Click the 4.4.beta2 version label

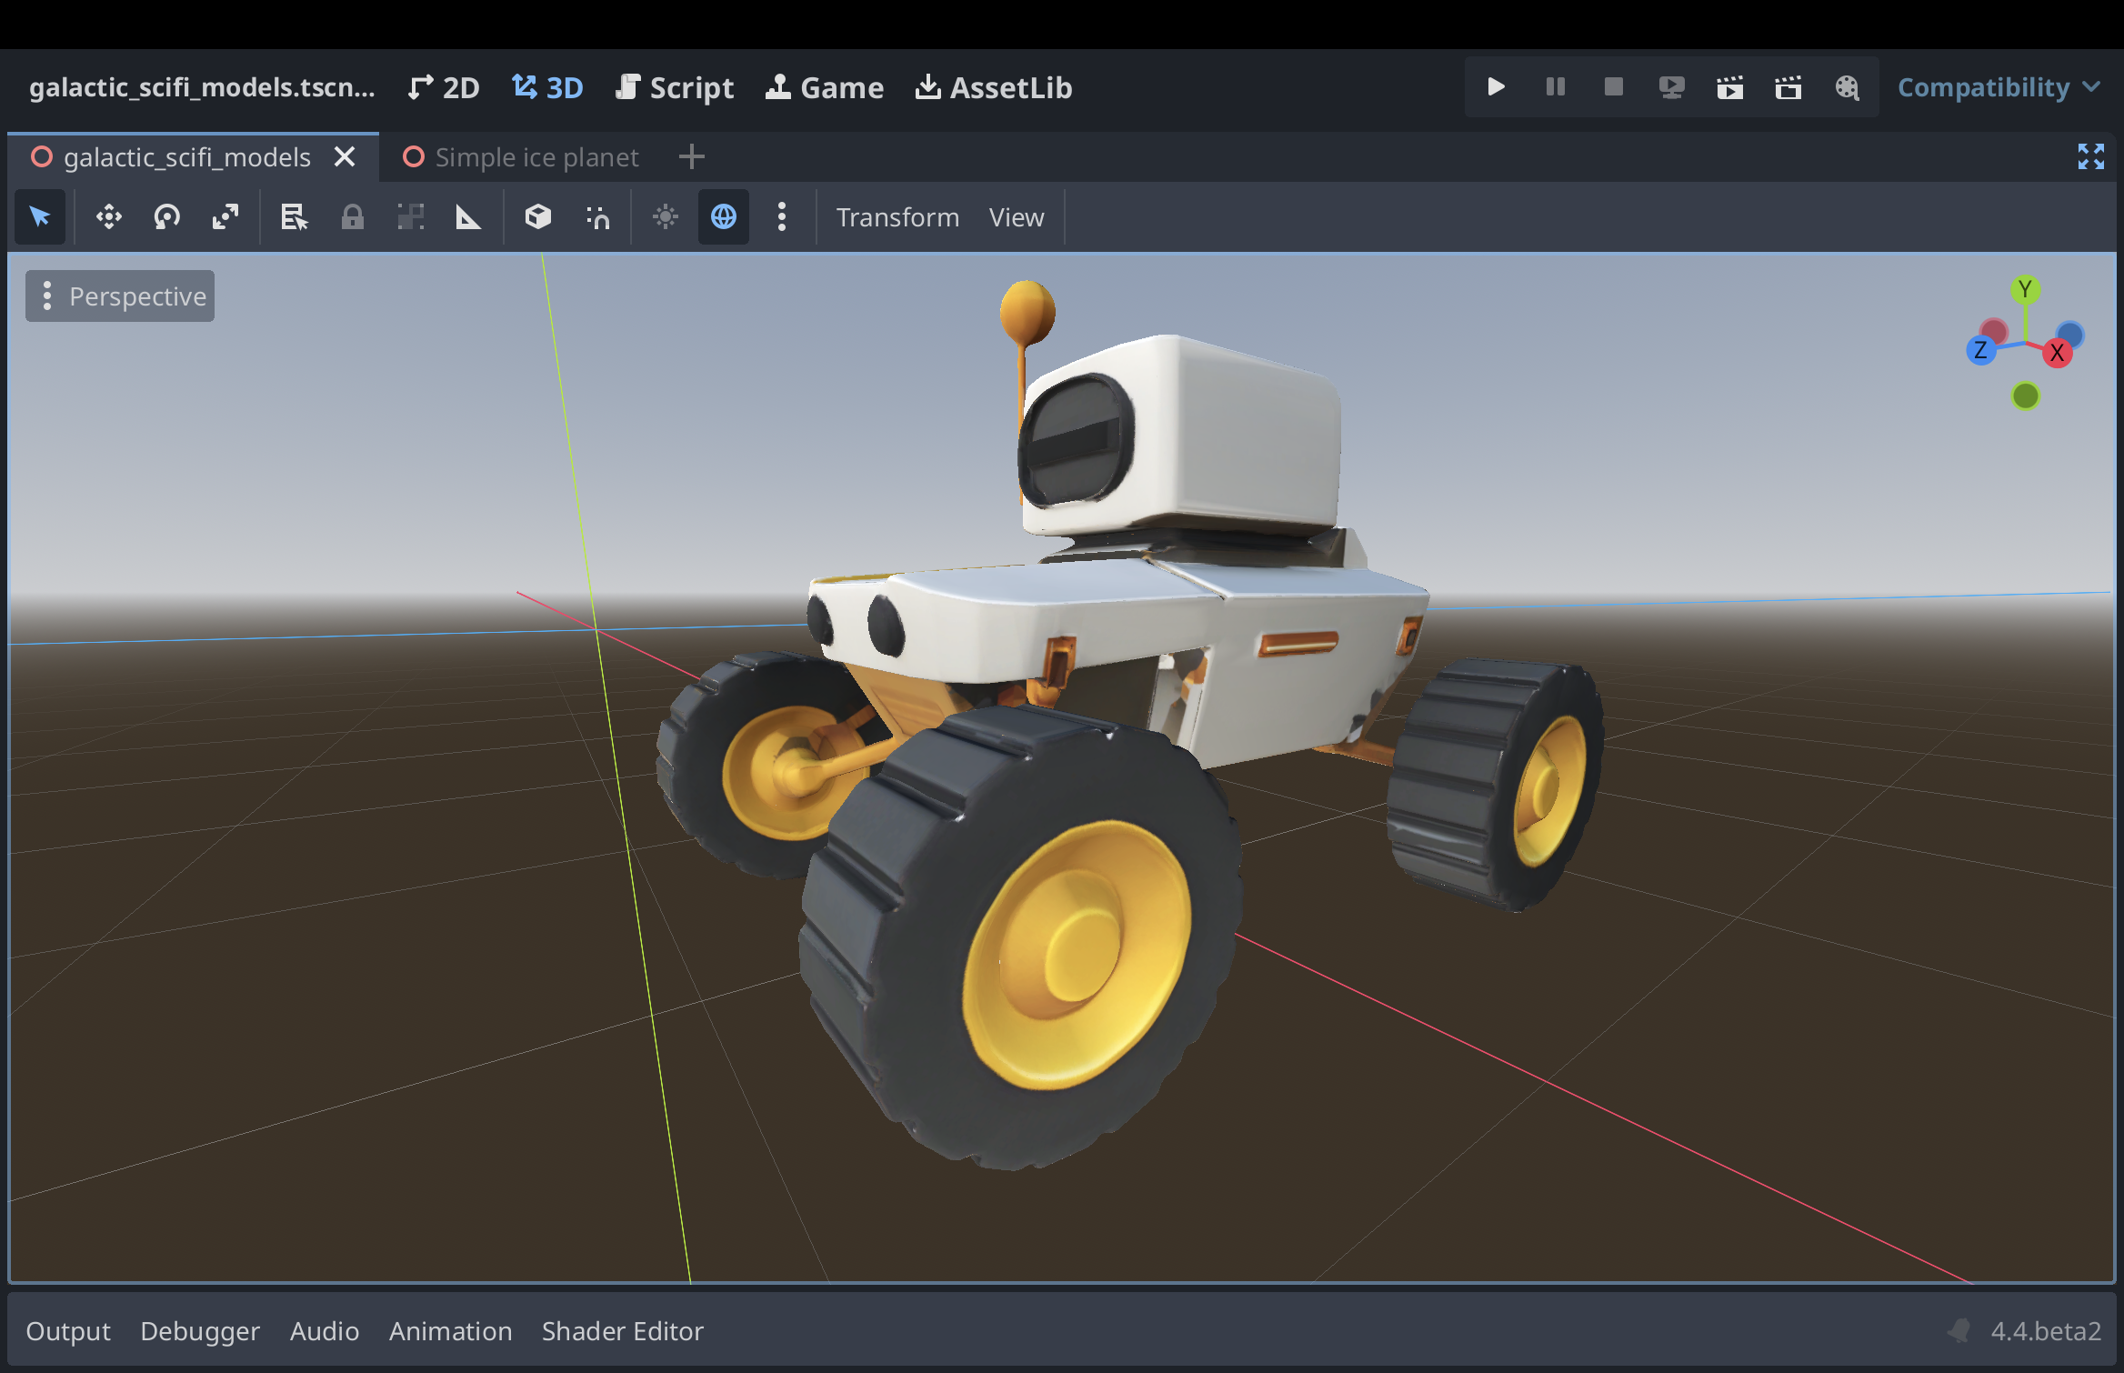pyautogui.click(x=2046, y=1331)
